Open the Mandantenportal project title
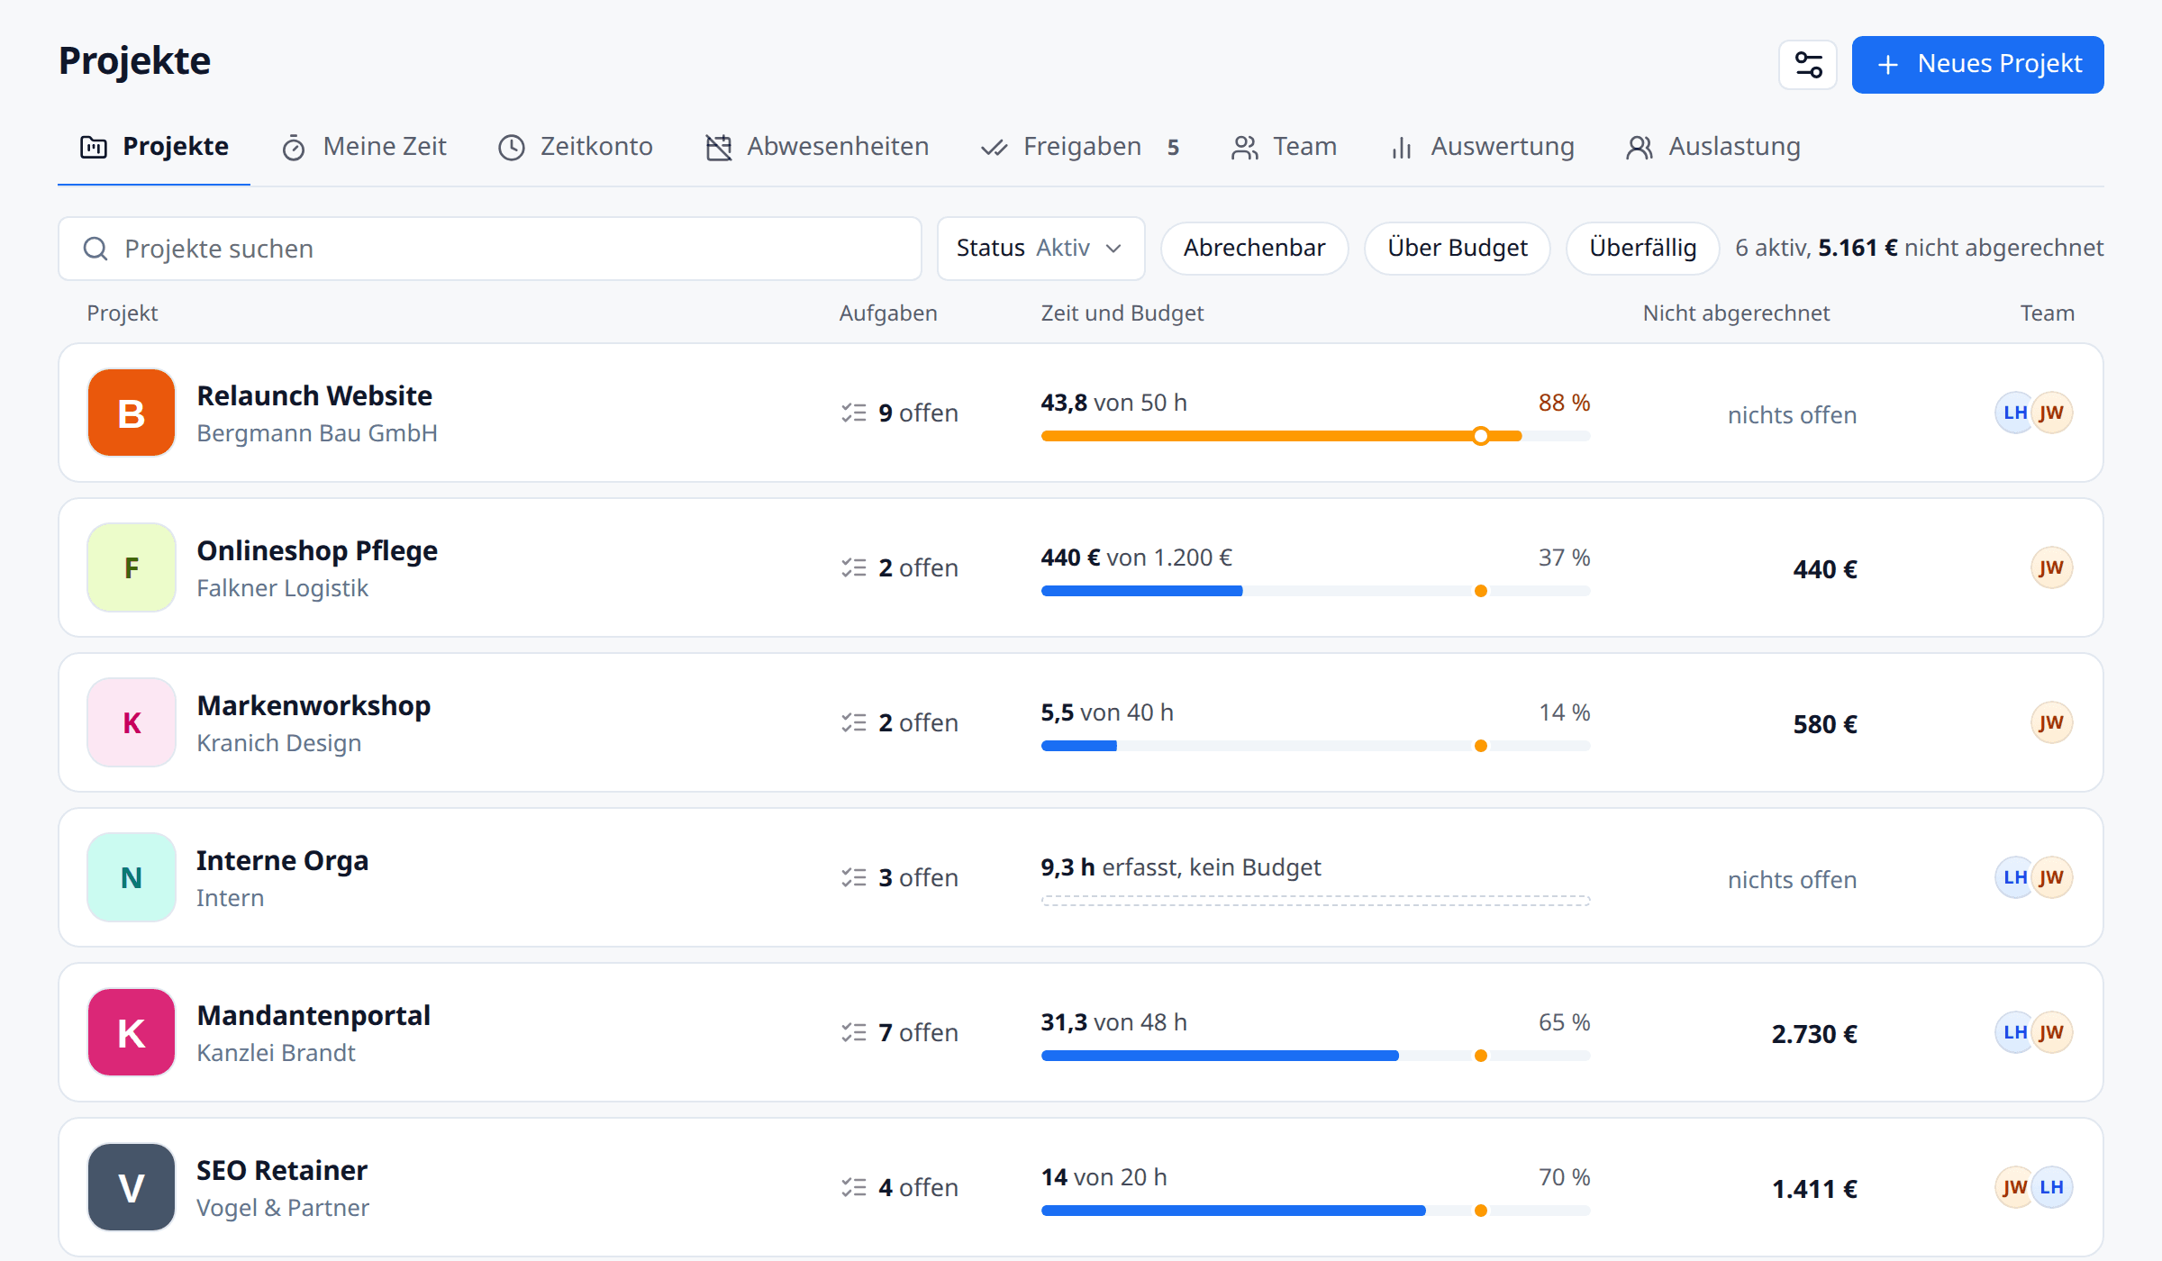 point(313,1015)
